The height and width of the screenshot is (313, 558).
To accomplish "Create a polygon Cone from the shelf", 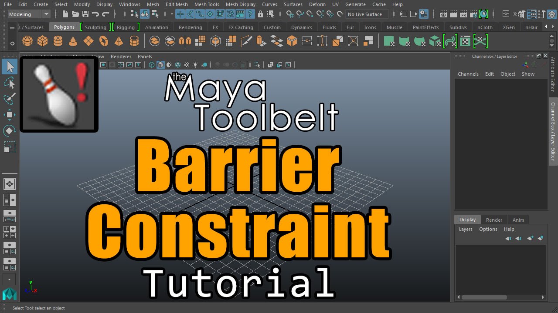I will click(73, 41).
